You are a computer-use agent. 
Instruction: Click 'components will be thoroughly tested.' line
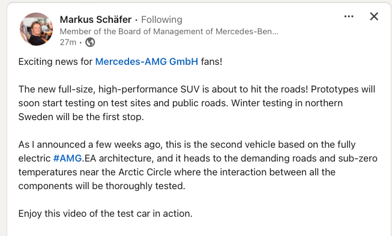point(101,186)
